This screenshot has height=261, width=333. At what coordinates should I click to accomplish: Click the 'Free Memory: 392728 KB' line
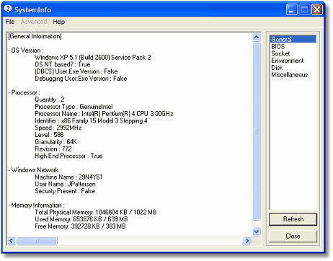[80, 226]
